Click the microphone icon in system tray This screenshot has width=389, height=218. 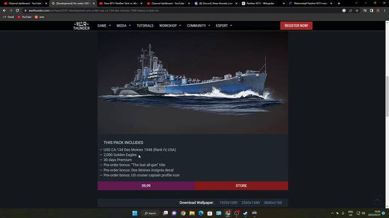(x=343, y=213)
